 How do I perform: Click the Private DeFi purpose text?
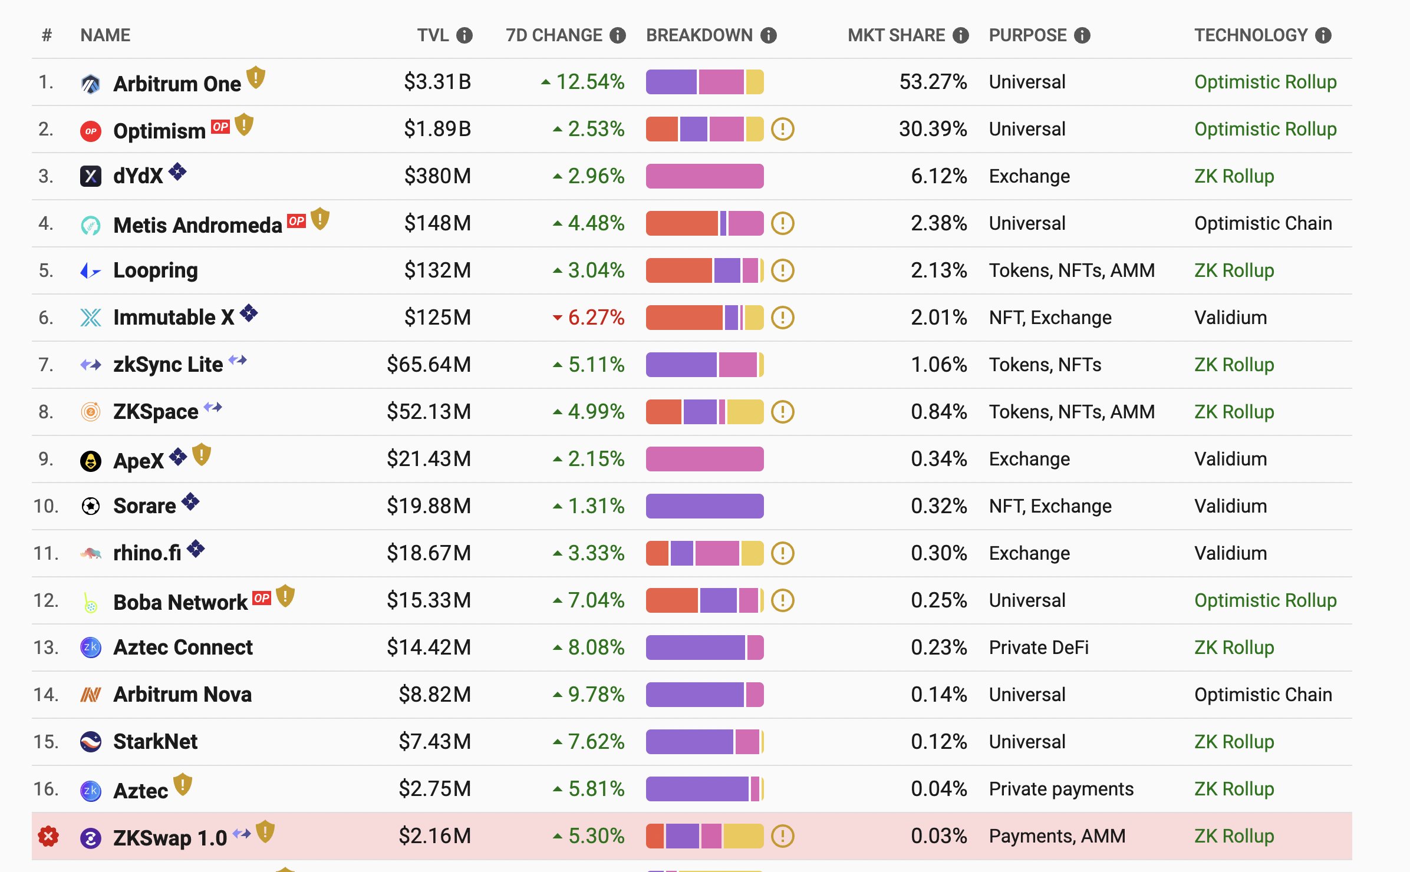click(1039, 648)
